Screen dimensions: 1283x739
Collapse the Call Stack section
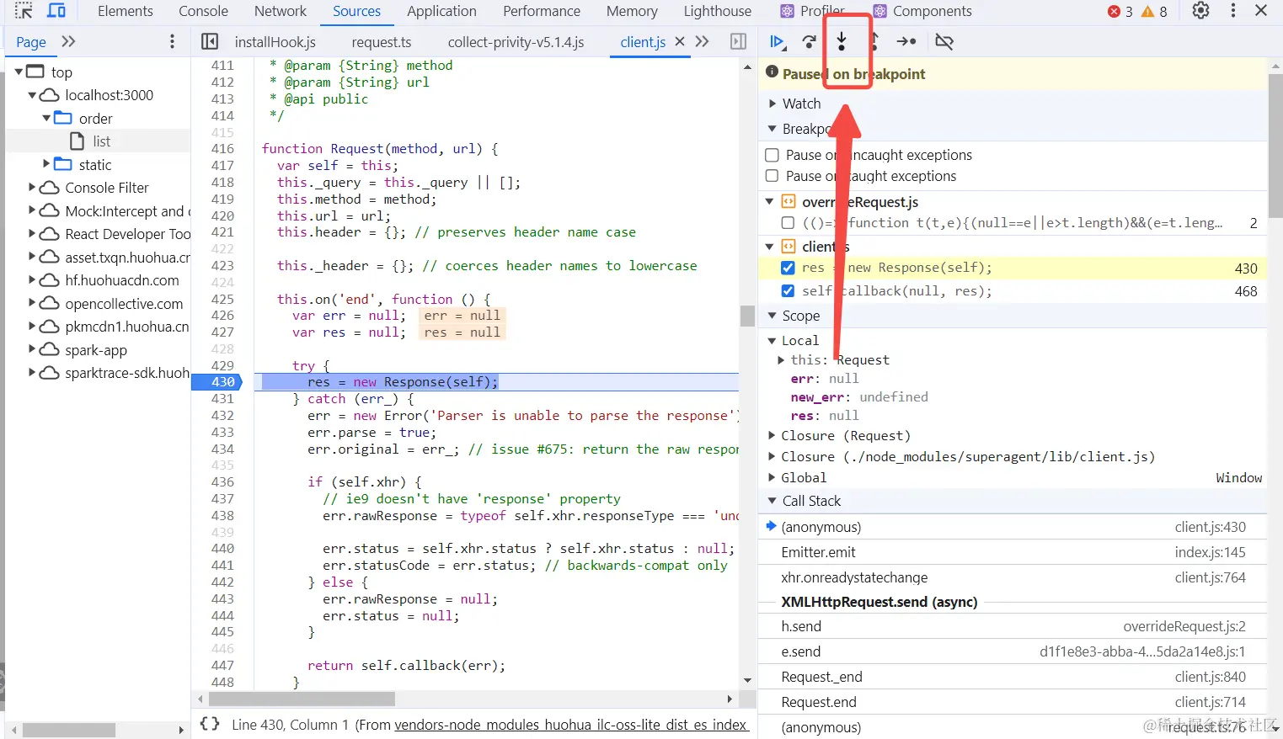coord(772,501)
